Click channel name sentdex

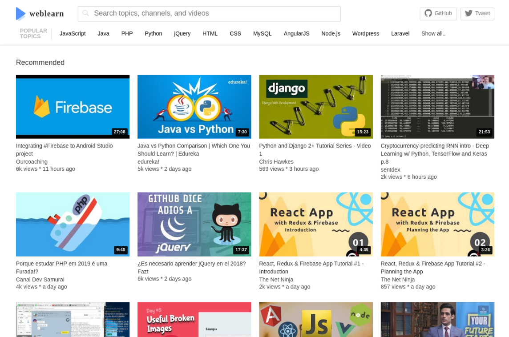[391, 169]
